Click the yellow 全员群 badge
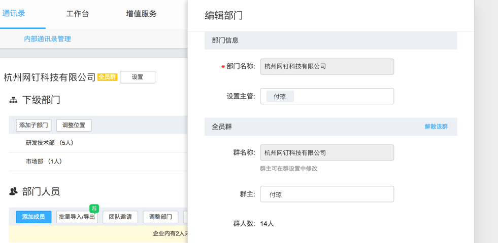Viewport: 498px width, 243px height. coord(107,77)
